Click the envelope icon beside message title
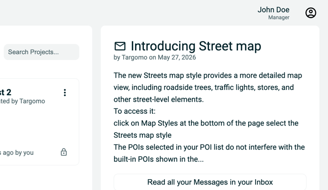 click(x=120, y=46)
